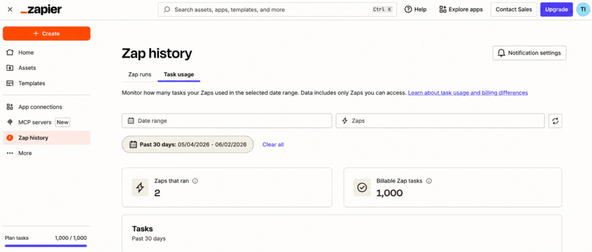Click the Contact Sales button
This screenshot has height=252, width=592.
point(513,10)
